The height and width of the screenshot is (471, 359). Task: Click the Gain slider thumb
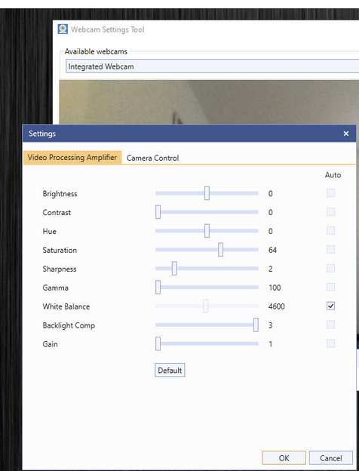(158, 343)
